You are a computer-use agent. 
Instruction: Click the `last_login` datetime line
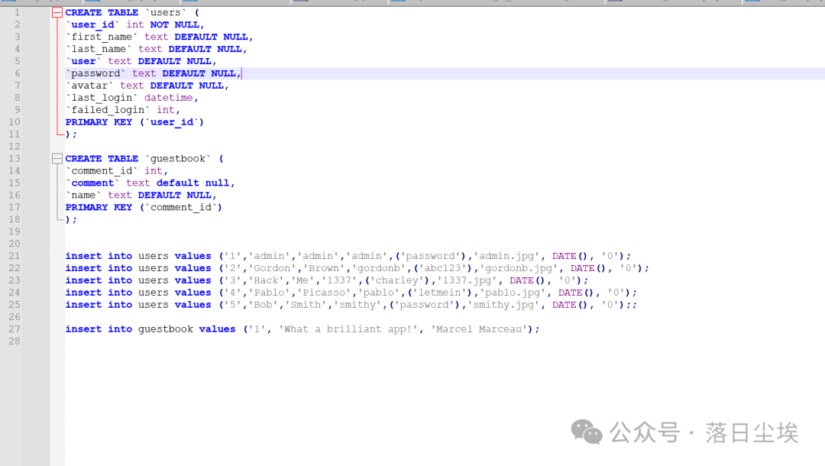[x=131, y=97]
